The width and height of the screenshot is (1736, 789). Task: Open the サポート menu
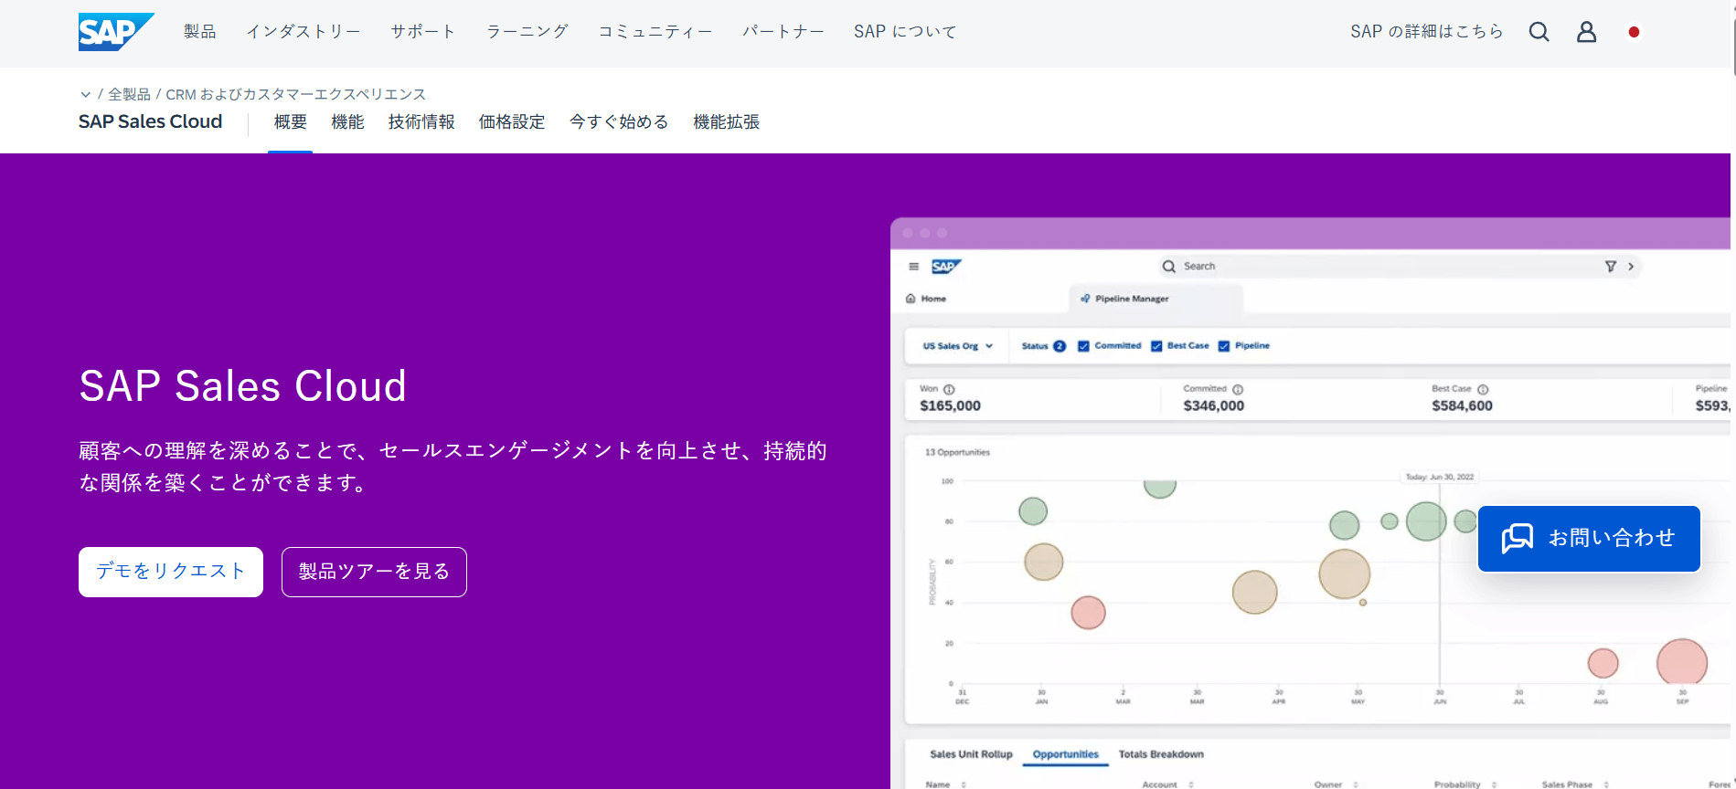point(423,32)
